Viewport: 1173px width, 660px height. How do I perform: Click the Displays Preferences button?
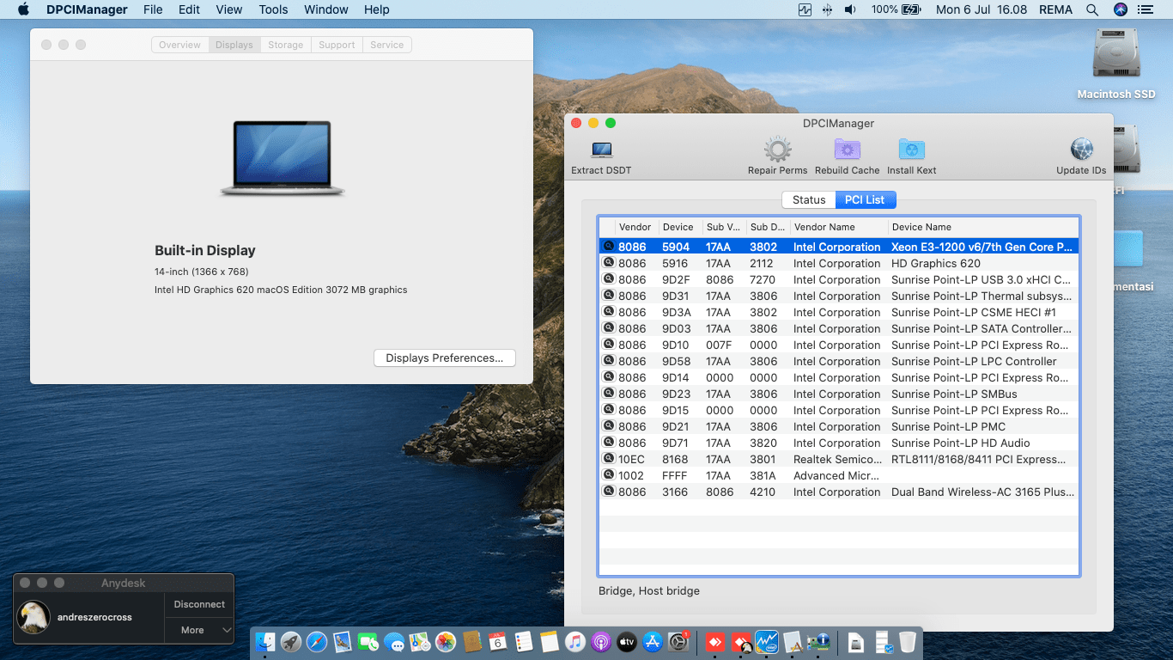click(x=445, y=357)
